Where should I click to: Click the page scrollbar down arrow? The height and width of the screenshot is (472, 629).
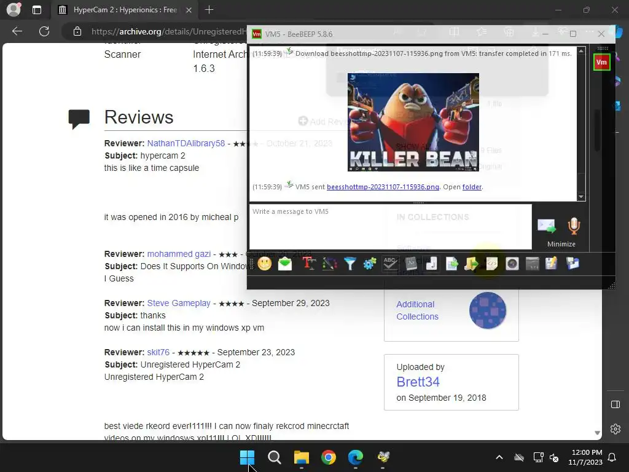pyautogui.click(x=597, y=433)
